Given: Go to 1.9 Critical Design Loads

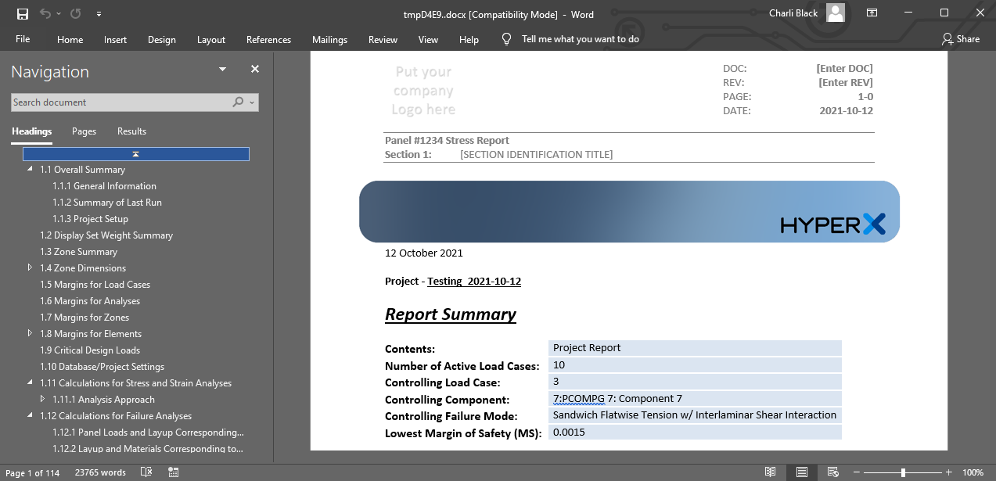Looking at the screenshot, I should [x=90, y=350].
